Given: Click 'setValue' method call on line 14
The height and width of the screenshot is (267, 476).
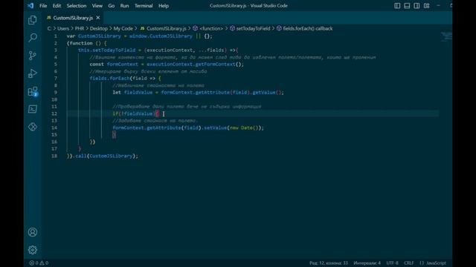Looking at the screenshot, I should pos(215,128).
